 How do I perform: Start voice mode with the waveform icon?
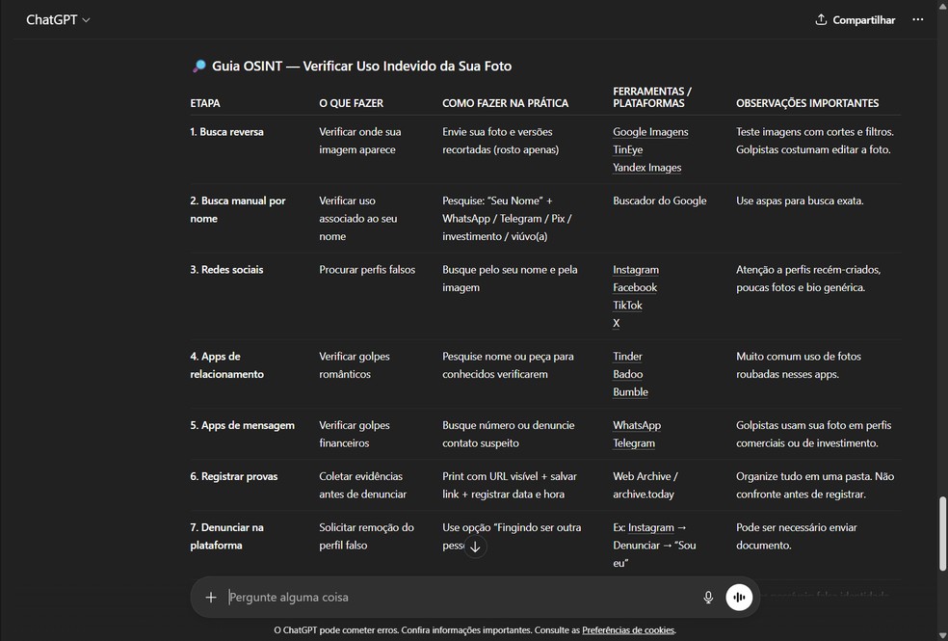pyautogui.click(x=739, y=598)
